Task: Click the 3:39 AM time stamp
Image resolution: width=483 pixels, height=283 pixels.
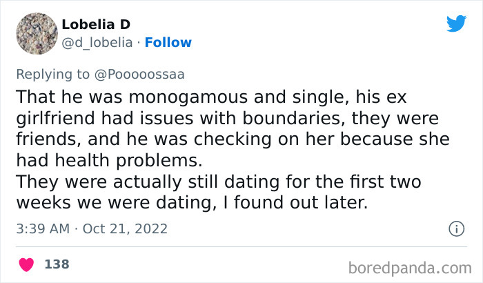Action: pos(41,228)
